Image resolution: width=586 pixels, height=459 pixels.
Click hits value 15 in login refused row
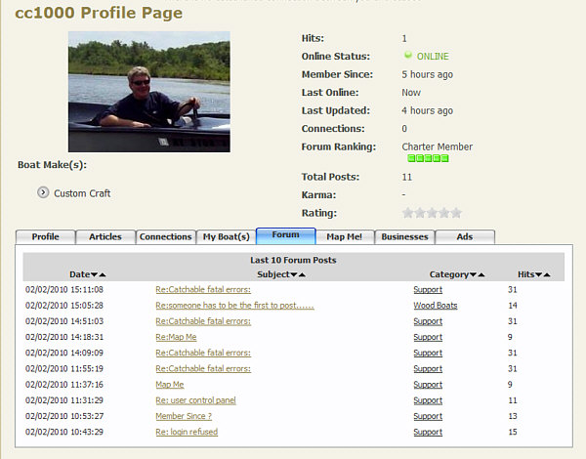pyautogui.click(x=513, y=432)
